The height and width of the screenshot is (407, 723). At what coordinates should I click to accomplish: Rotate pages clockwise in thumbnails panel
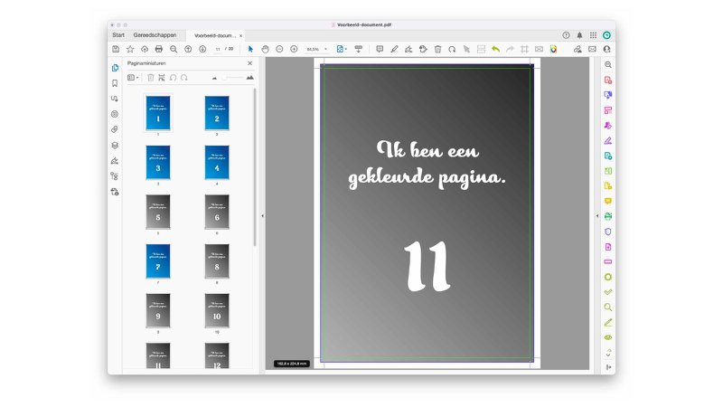pyautogui.click(x=183, y=78)
